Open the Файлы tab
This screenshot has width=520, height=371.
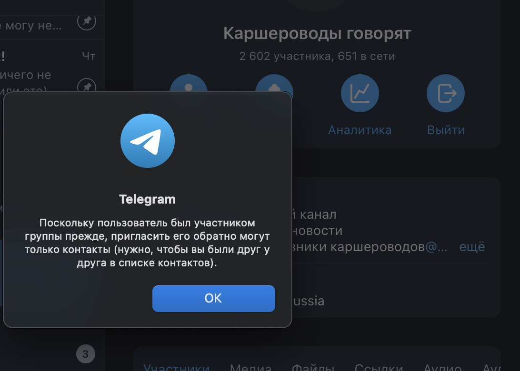click(x=313, y=367)
